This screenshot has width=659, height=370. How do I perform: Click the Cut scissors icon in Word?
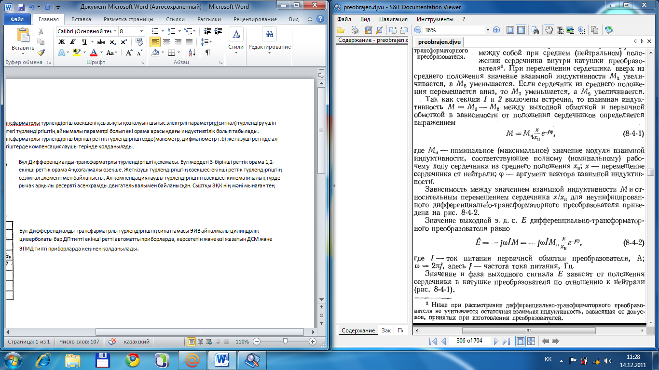[41, 31]
